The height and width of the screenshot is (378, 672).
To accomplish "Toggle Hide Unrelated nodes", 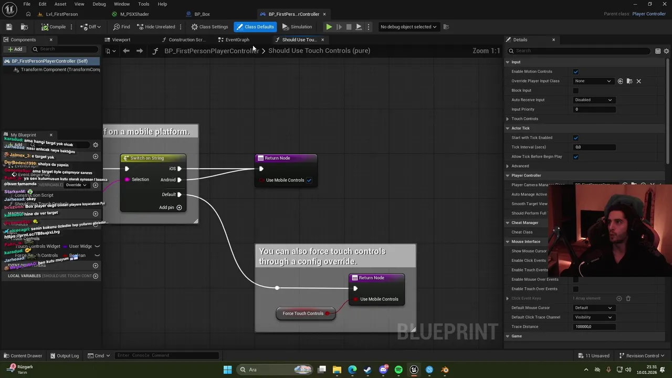I will [x=156, y=27].
